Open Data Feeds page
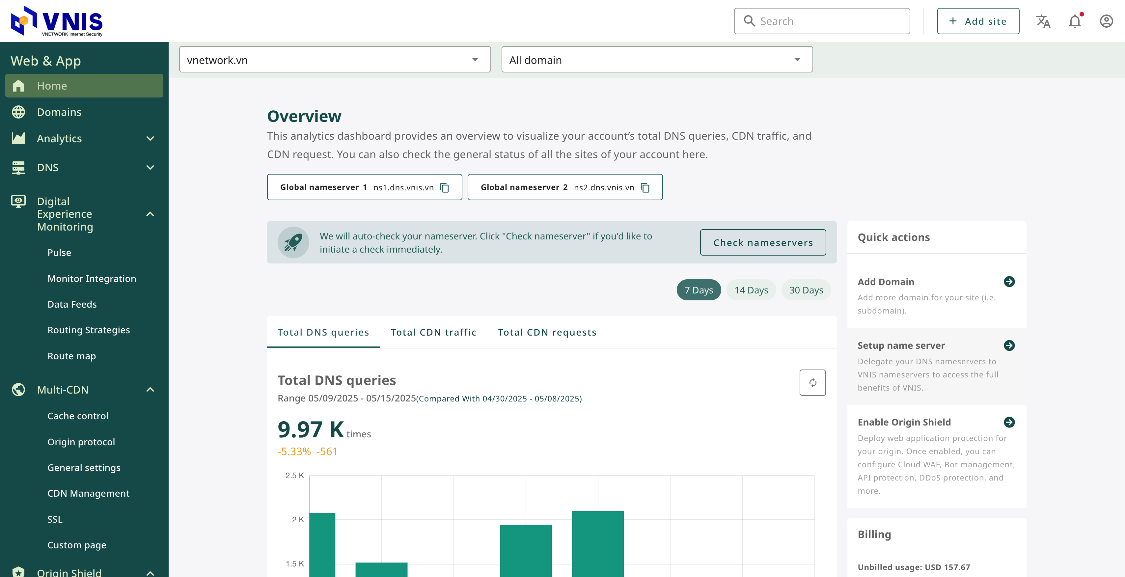The height and width of the screenshot is (577, 1125). tap(72, 304)
